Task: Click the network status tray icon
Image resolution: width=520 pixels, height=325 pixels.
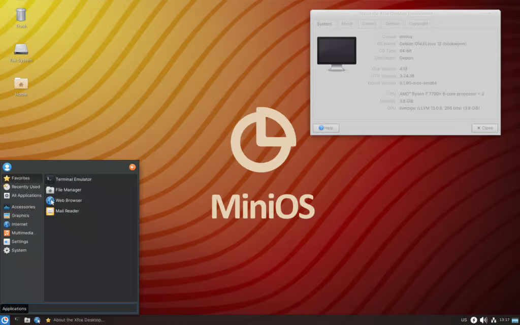Action: pos(493,320)
